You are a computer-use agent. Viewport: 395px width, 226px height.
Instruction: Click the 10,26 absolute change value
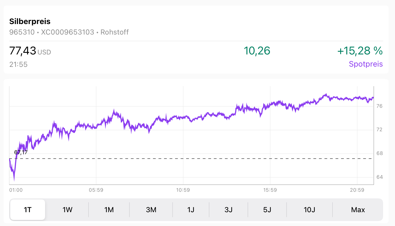(x=257, y=51)
